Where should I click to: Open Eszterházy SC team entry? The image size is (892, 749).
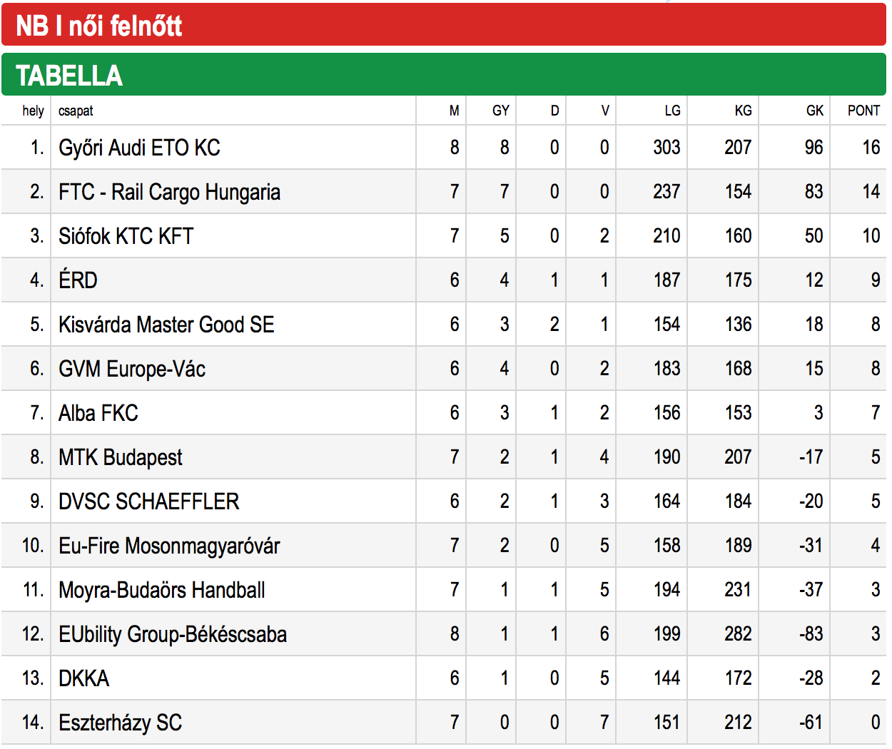(120, 723)
